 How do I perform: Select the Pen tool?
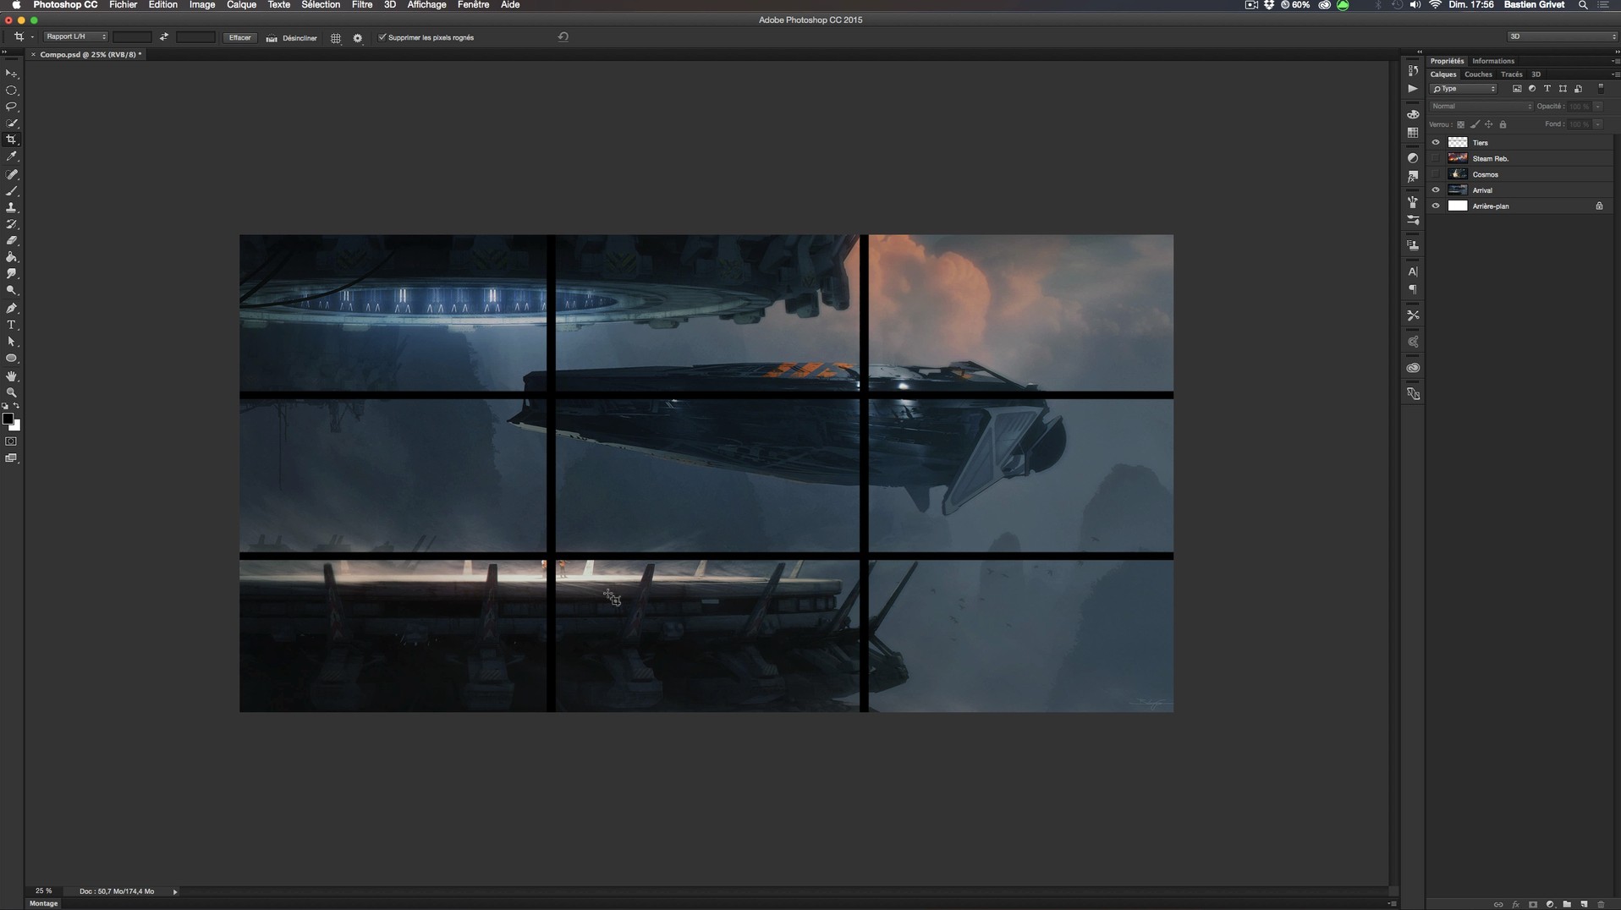(x=12, y=309)
